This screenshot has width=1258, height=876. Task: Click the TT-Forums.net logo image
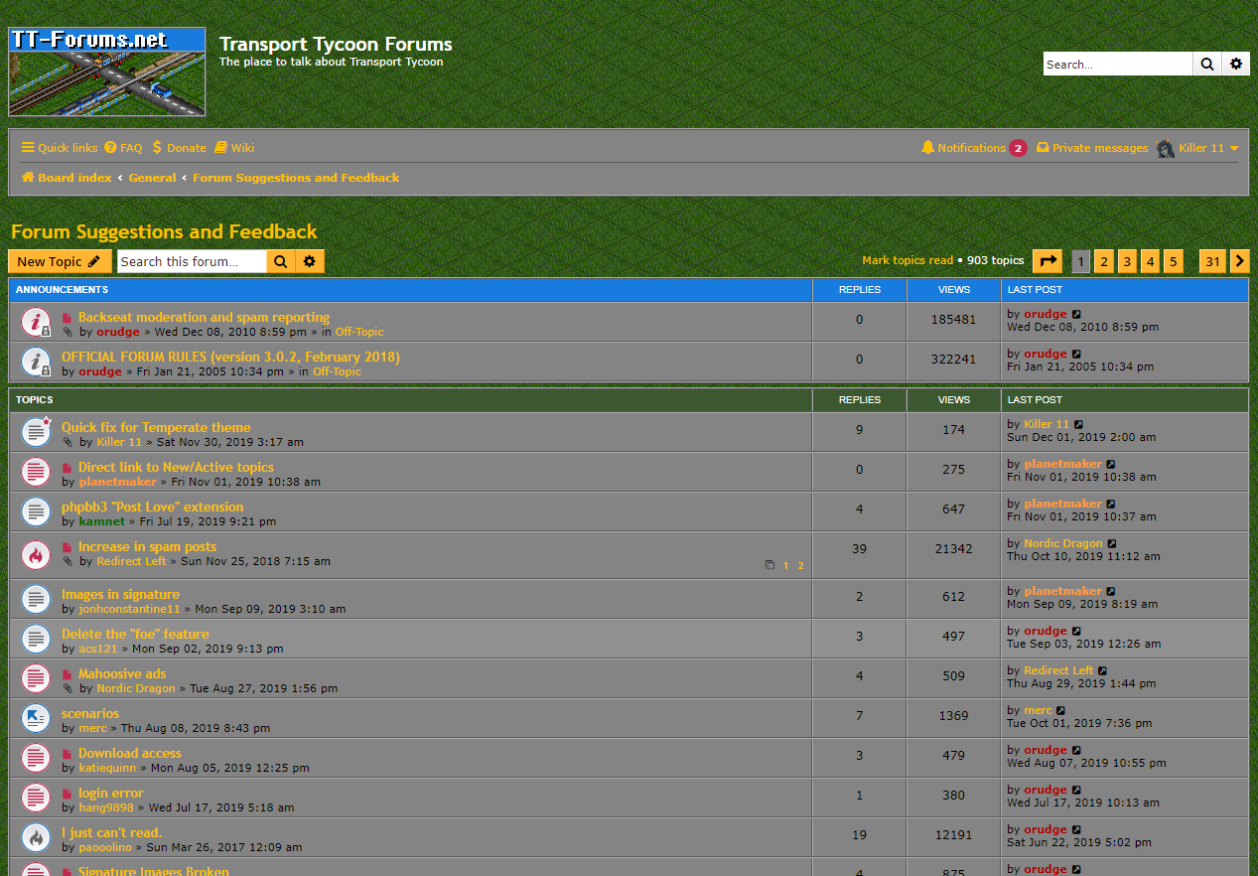[107, 72]
